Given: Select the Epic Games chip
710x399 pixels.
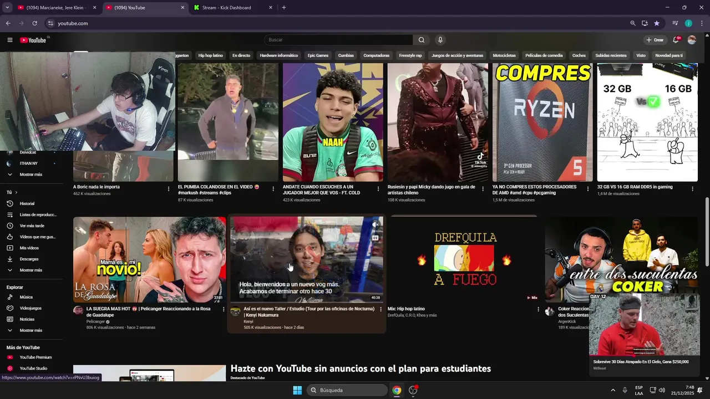Looking at the screenshot, I should coord(318,55).
